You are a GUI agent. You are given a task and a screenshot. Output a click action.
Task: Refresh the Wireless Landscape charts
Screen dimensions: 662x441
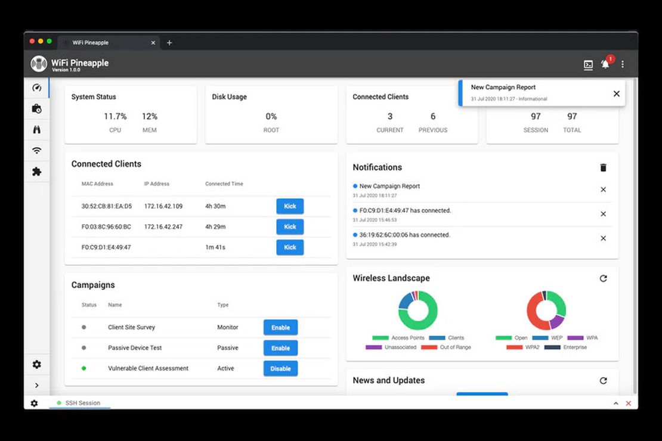pyautogui.click(x=603, y=278)
